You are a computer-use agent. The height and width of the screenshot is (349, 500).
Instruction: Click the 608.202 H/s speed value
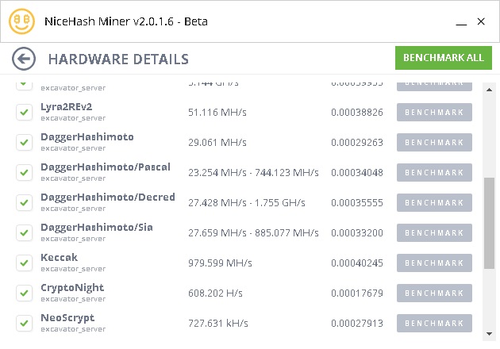(x=215, y=293)
